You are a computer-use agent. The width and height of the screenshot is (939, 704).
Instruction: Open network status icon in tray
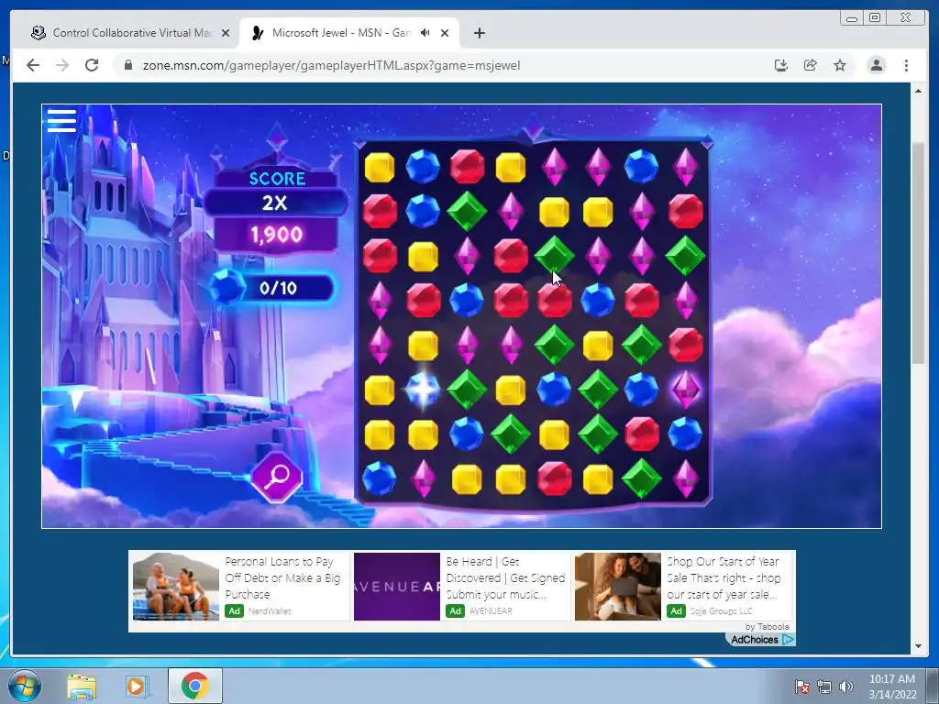tap(824, 687)
